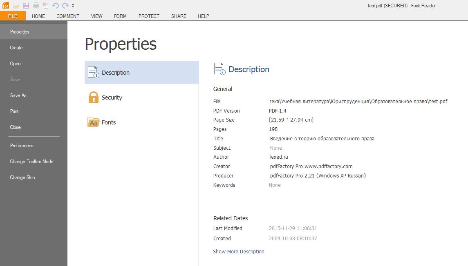Click Show More Description link
The image size is (468, 266).
[238, 252]
